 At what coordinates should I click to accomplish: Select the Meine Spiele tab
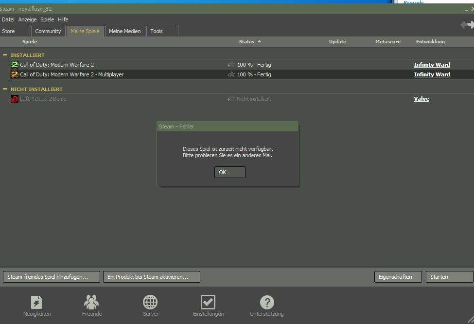point(85,31)
